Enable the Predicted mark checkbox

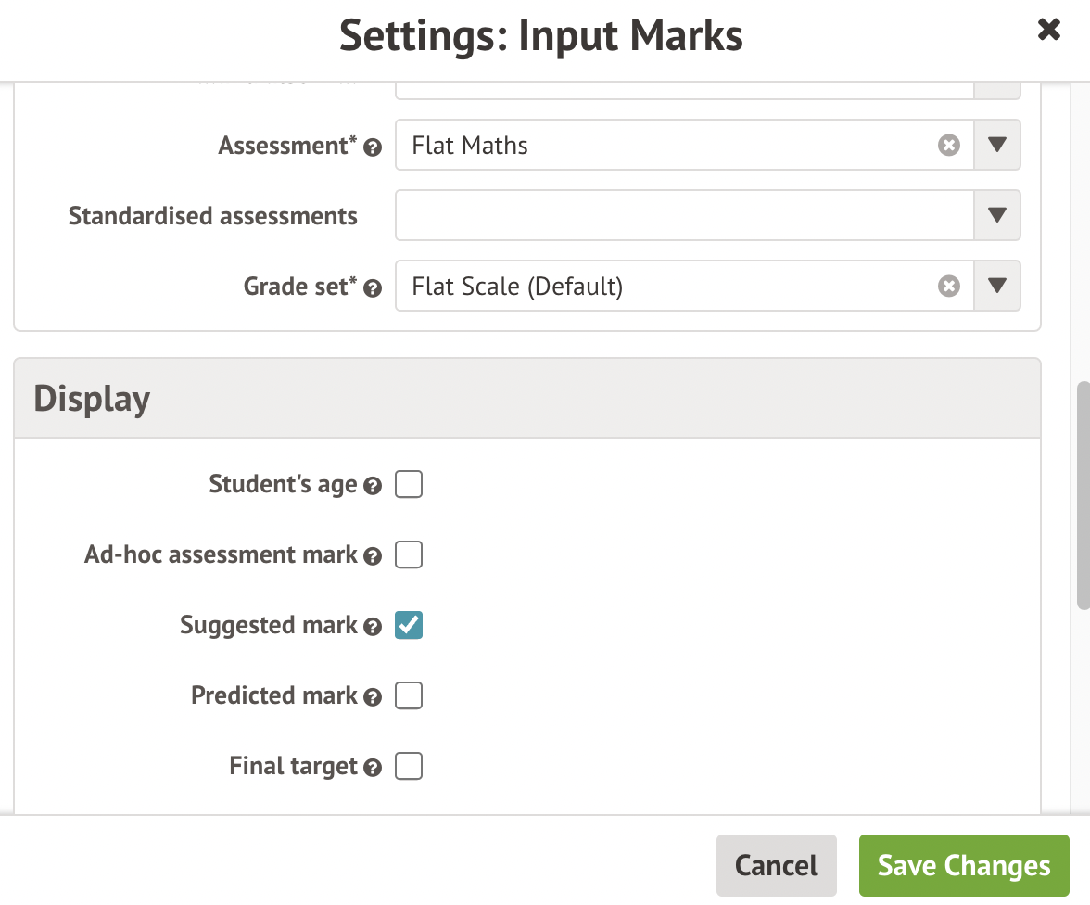click(409, 695)
